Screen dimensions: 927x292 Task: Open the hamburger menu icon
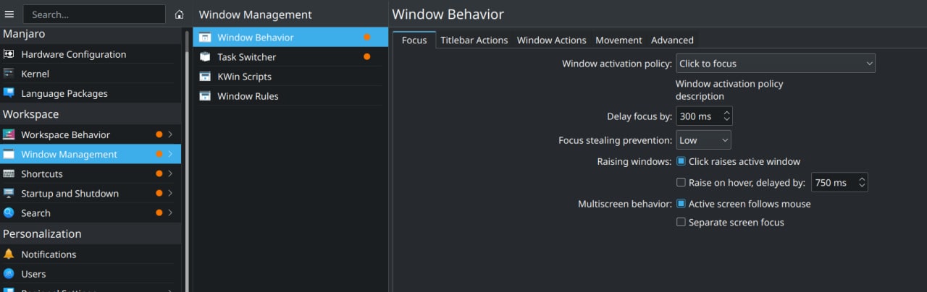(x=9, y=14)
